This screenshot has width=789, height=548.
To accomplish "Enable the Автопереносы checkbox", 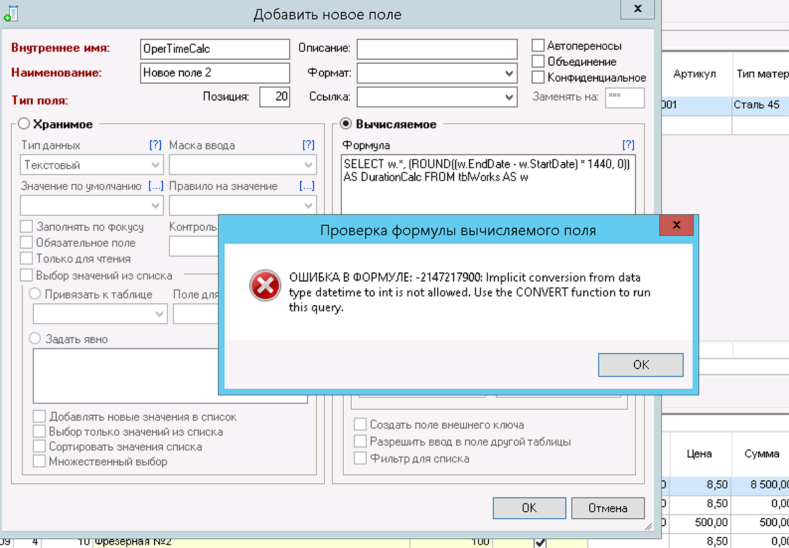I will coord(539,45).
